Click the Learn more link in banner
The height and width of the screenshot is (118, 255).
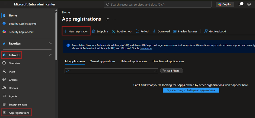tap(146, 48)
